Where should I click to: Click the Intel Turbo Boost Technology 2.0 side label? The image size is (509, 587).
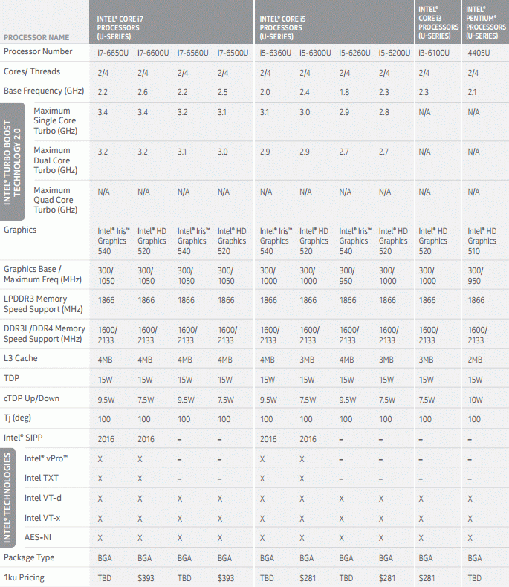12,162
